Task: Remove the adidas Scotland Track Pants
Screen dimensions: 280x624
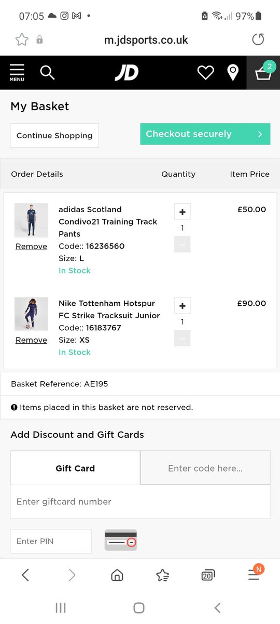Action: [31, 246]
